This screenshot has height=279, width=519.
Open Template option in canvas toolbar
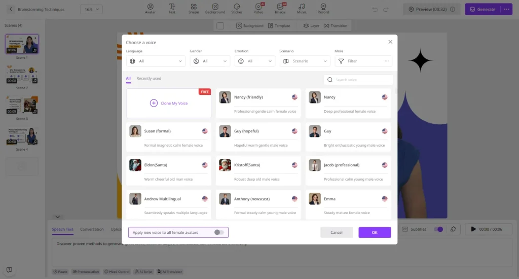(x=279, y=26)
